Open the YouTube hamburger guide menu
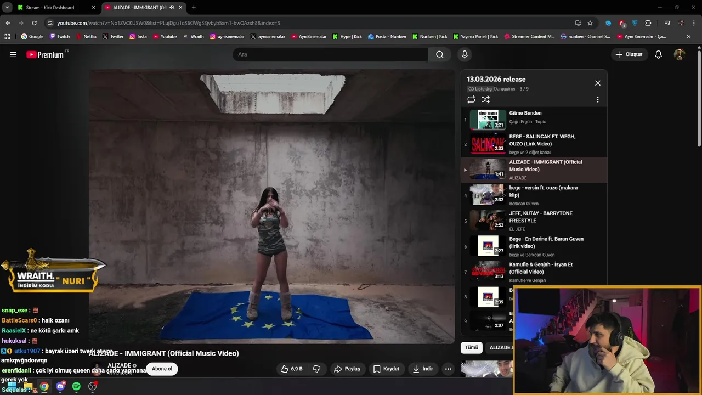This screenshot has height=395, width=702. 13,54
